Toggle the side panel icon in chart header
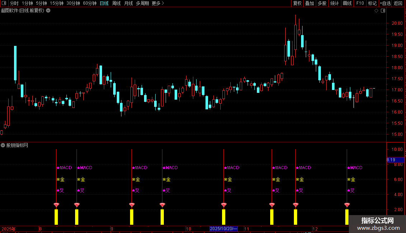This screenshot has height=233, width=406. point(383,11)
